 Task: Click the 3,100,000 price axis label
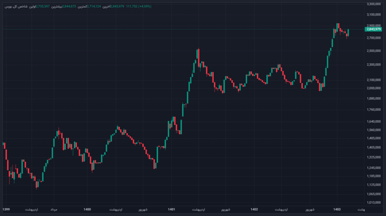[374, 15]
